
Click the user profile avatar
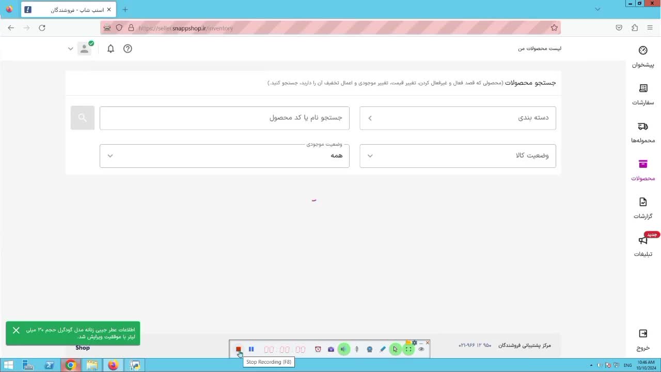tap(84, 49)
